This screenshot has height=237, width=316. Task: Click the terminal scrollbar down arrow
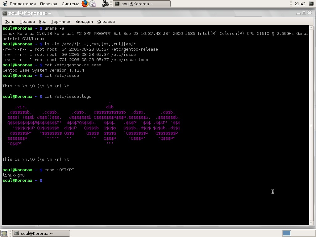point(311,223)
